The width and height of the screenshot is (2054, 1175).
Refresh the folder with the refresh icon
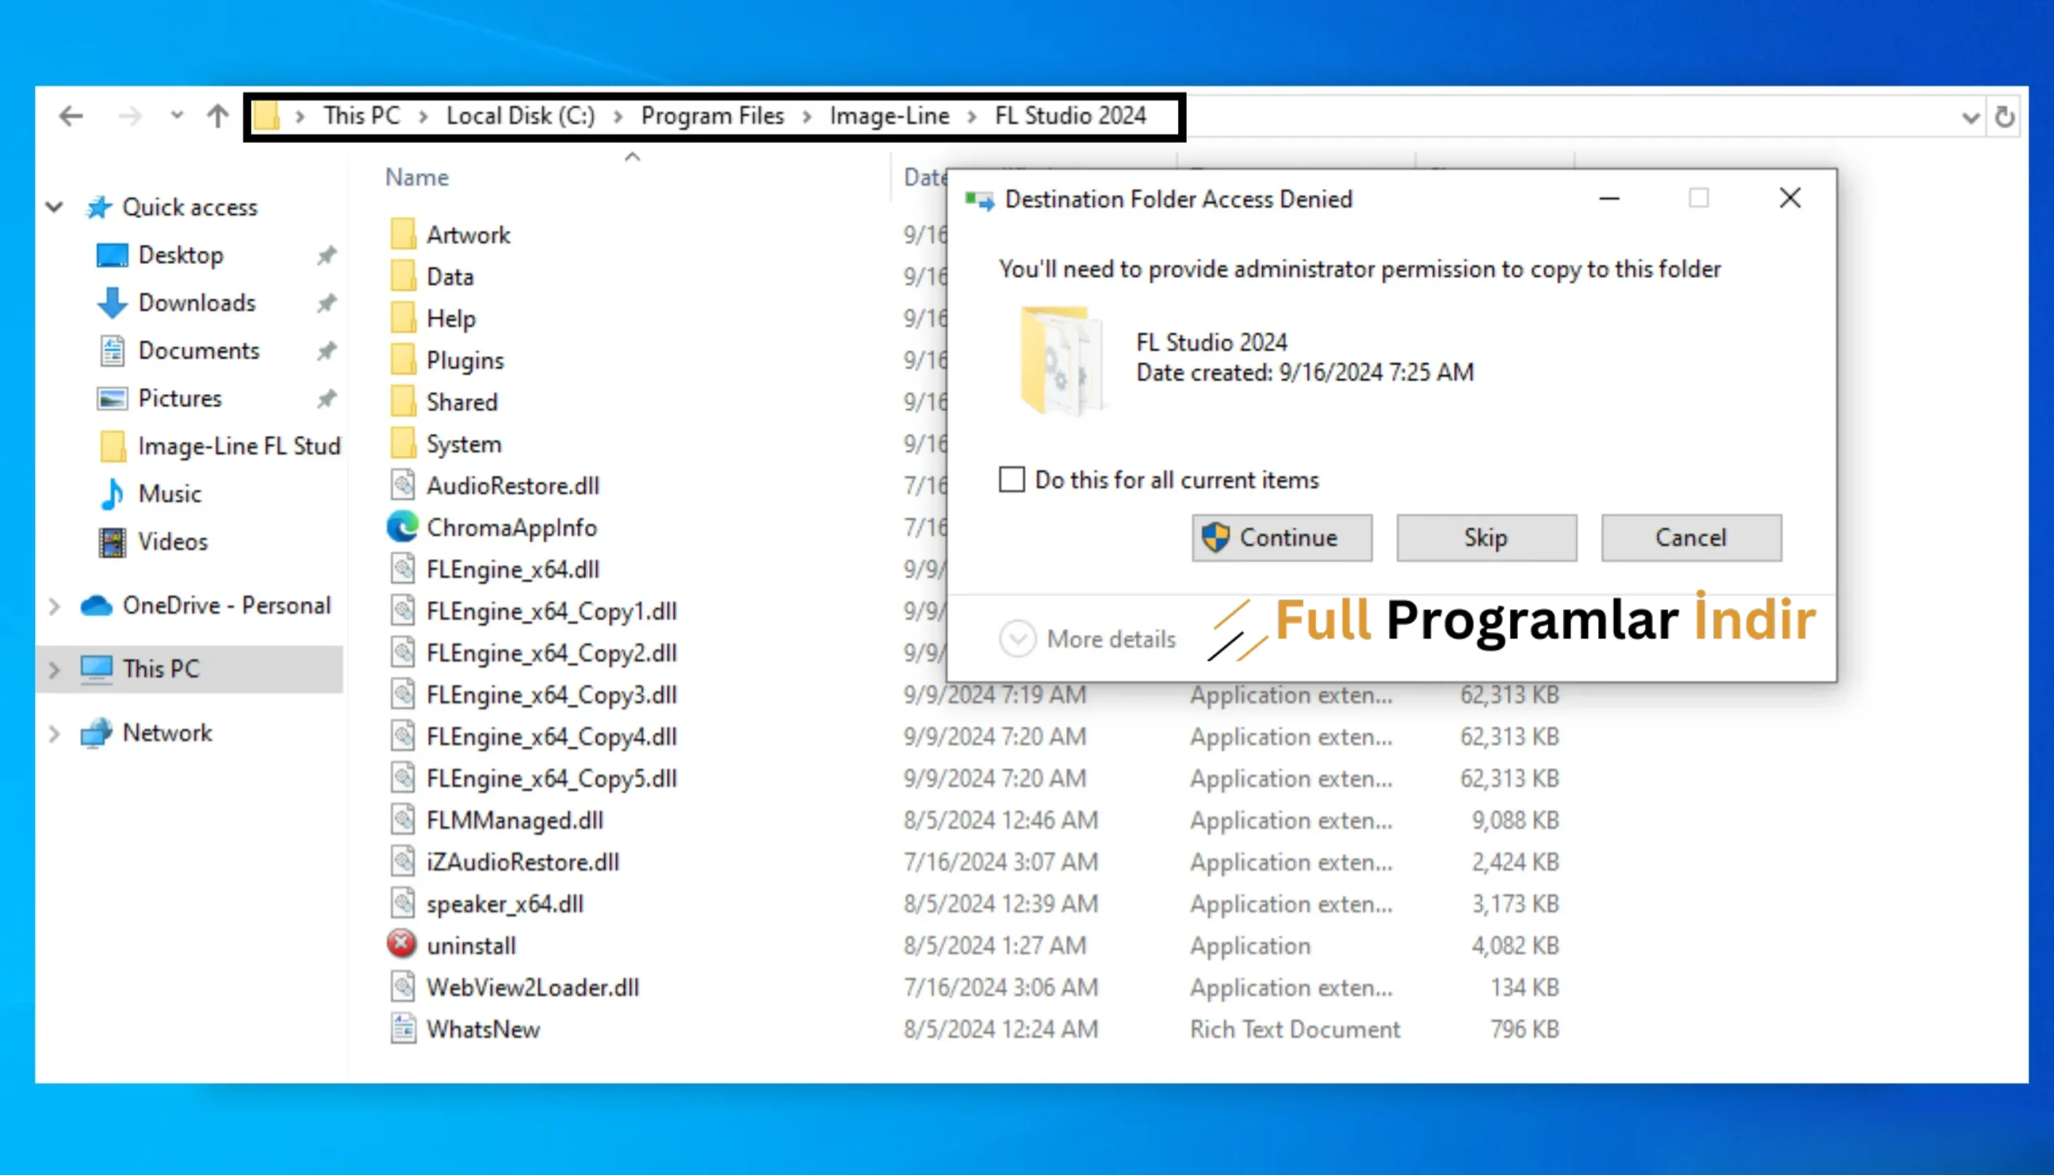tap(2004, 117)
